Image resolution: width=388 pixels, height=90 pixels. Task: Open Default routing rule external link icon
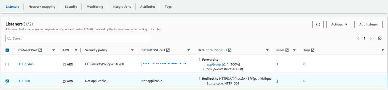click(x=230, y=50)
